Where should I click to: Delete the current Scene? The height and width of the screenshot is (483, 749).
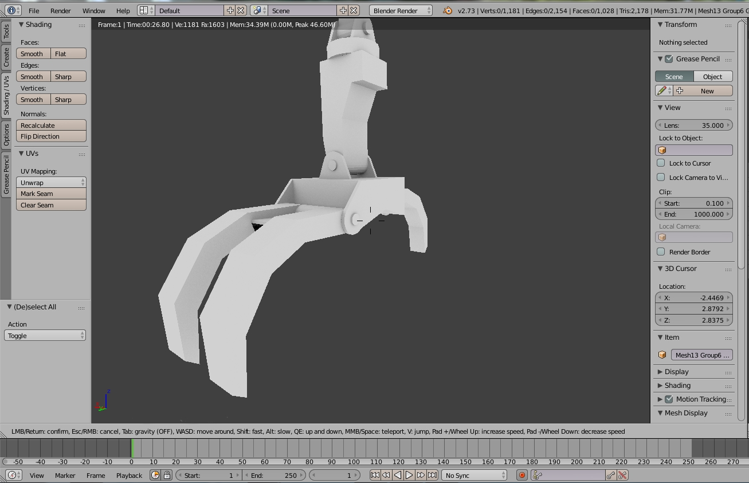354,10
